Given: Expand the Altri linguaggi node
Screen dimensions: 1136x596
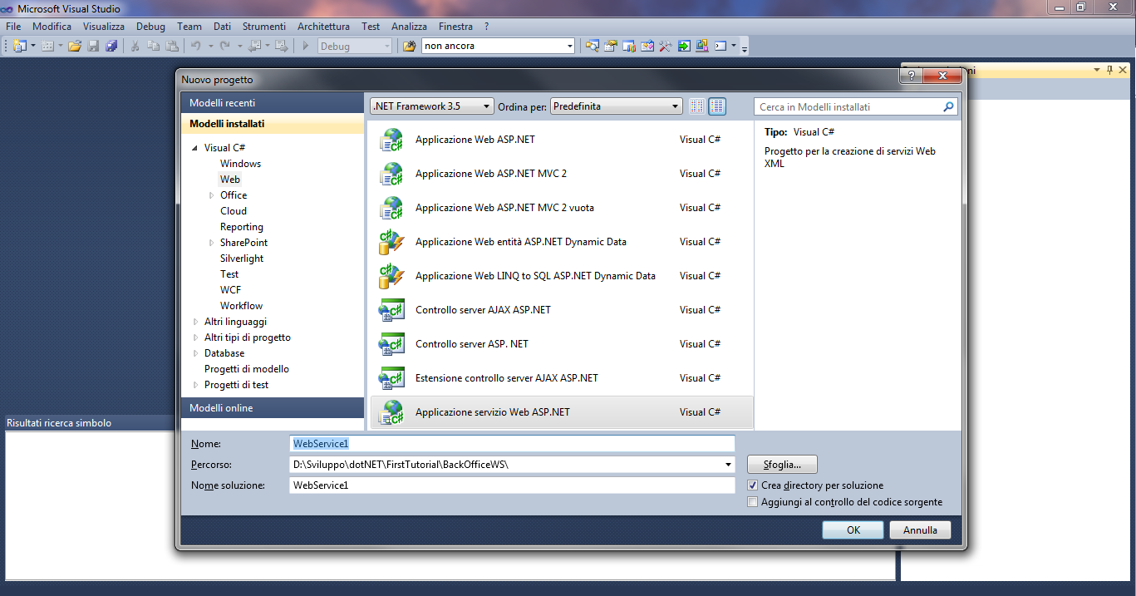Looking at the screenshot, I should click(x=195, y=322).
